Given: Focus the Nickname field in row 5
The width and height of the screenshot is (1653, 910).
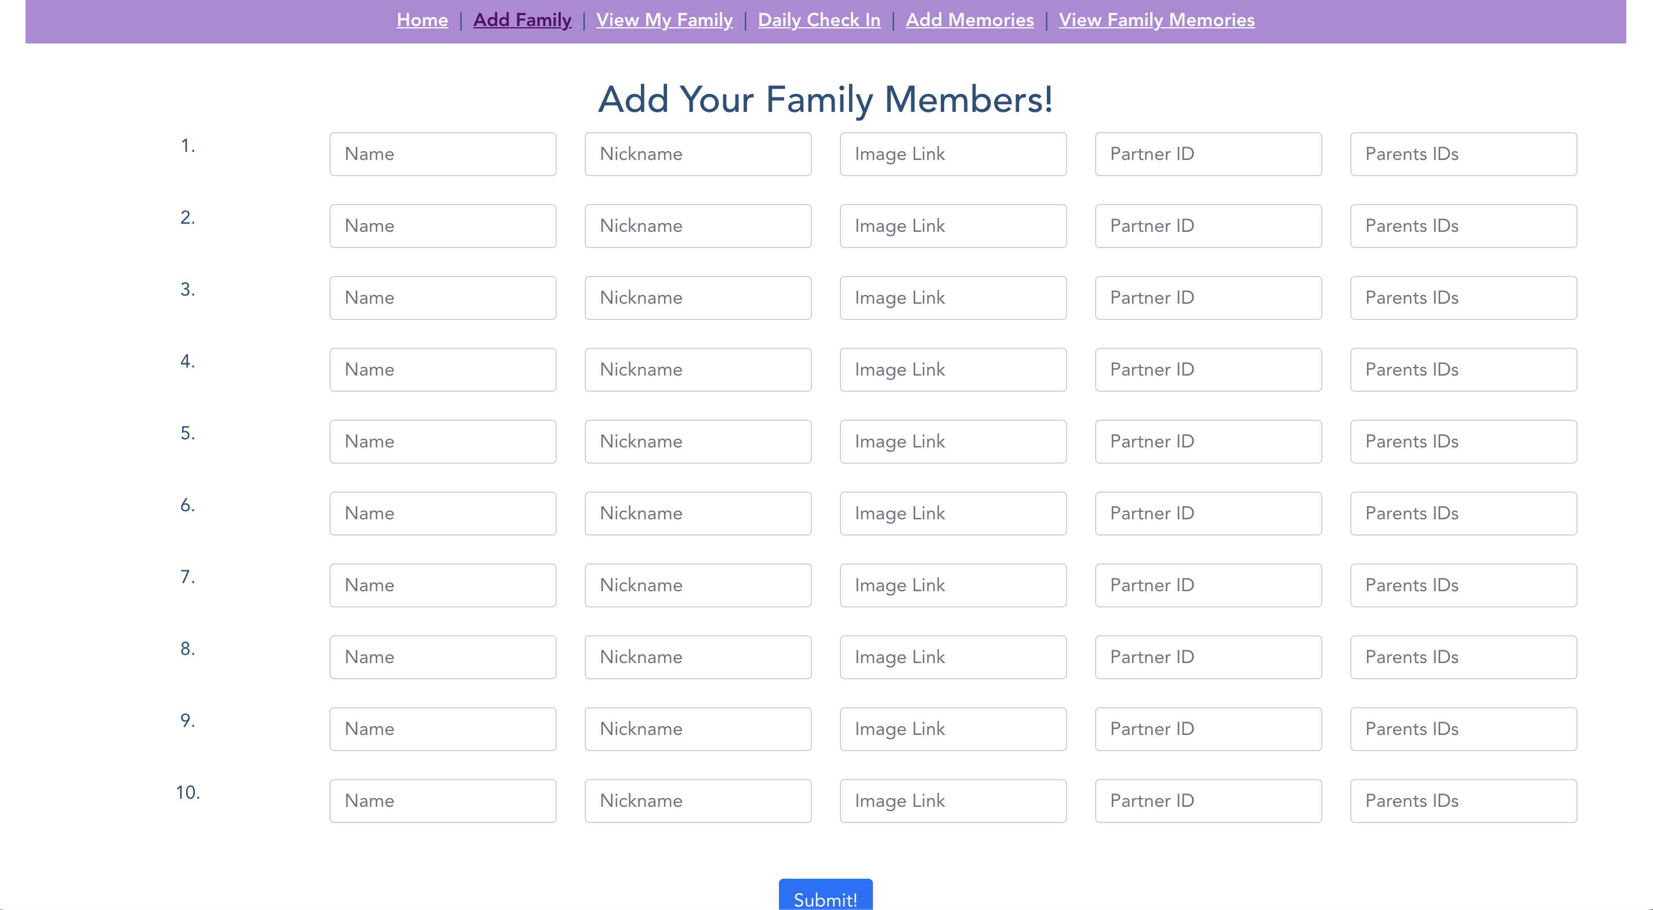Looking at the screenshot, I should [x=698, y=441].
